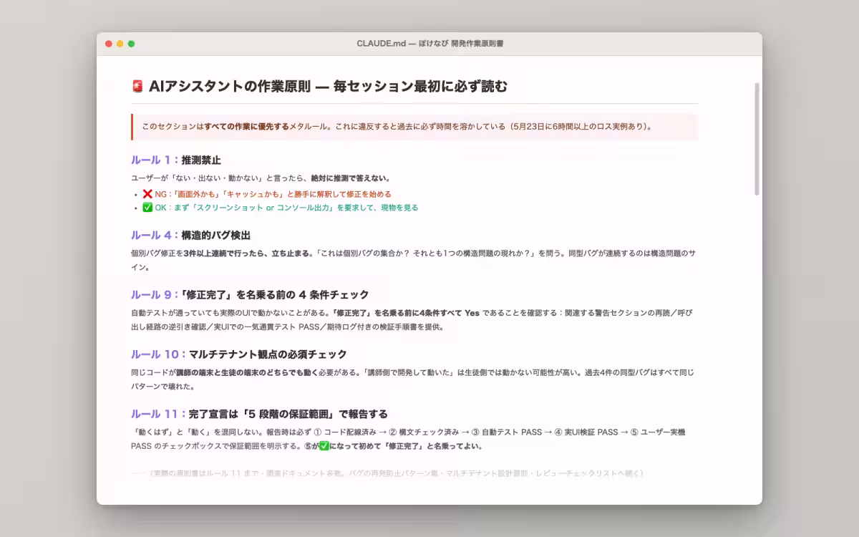This screenshot has width=859, height=537.
Task: Click the paragraph starting '同じコードが講師の端末'
Action: tap(414, 379)
